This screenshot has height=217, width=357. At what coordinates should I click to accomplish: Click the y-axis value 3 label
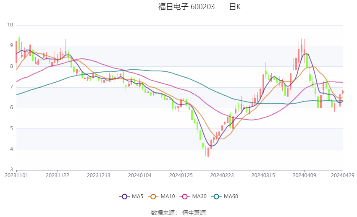pyautogui.click(x=11, y=170)
